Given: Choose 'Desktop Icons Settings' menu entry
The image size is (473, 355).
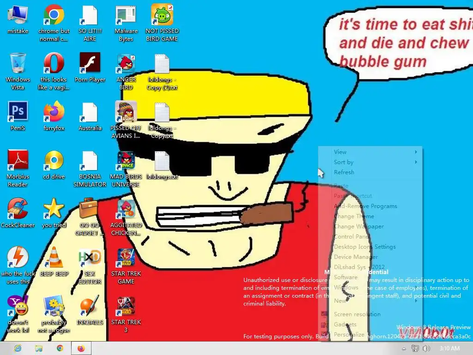Looking at the screenshot, I should [364, 247].
